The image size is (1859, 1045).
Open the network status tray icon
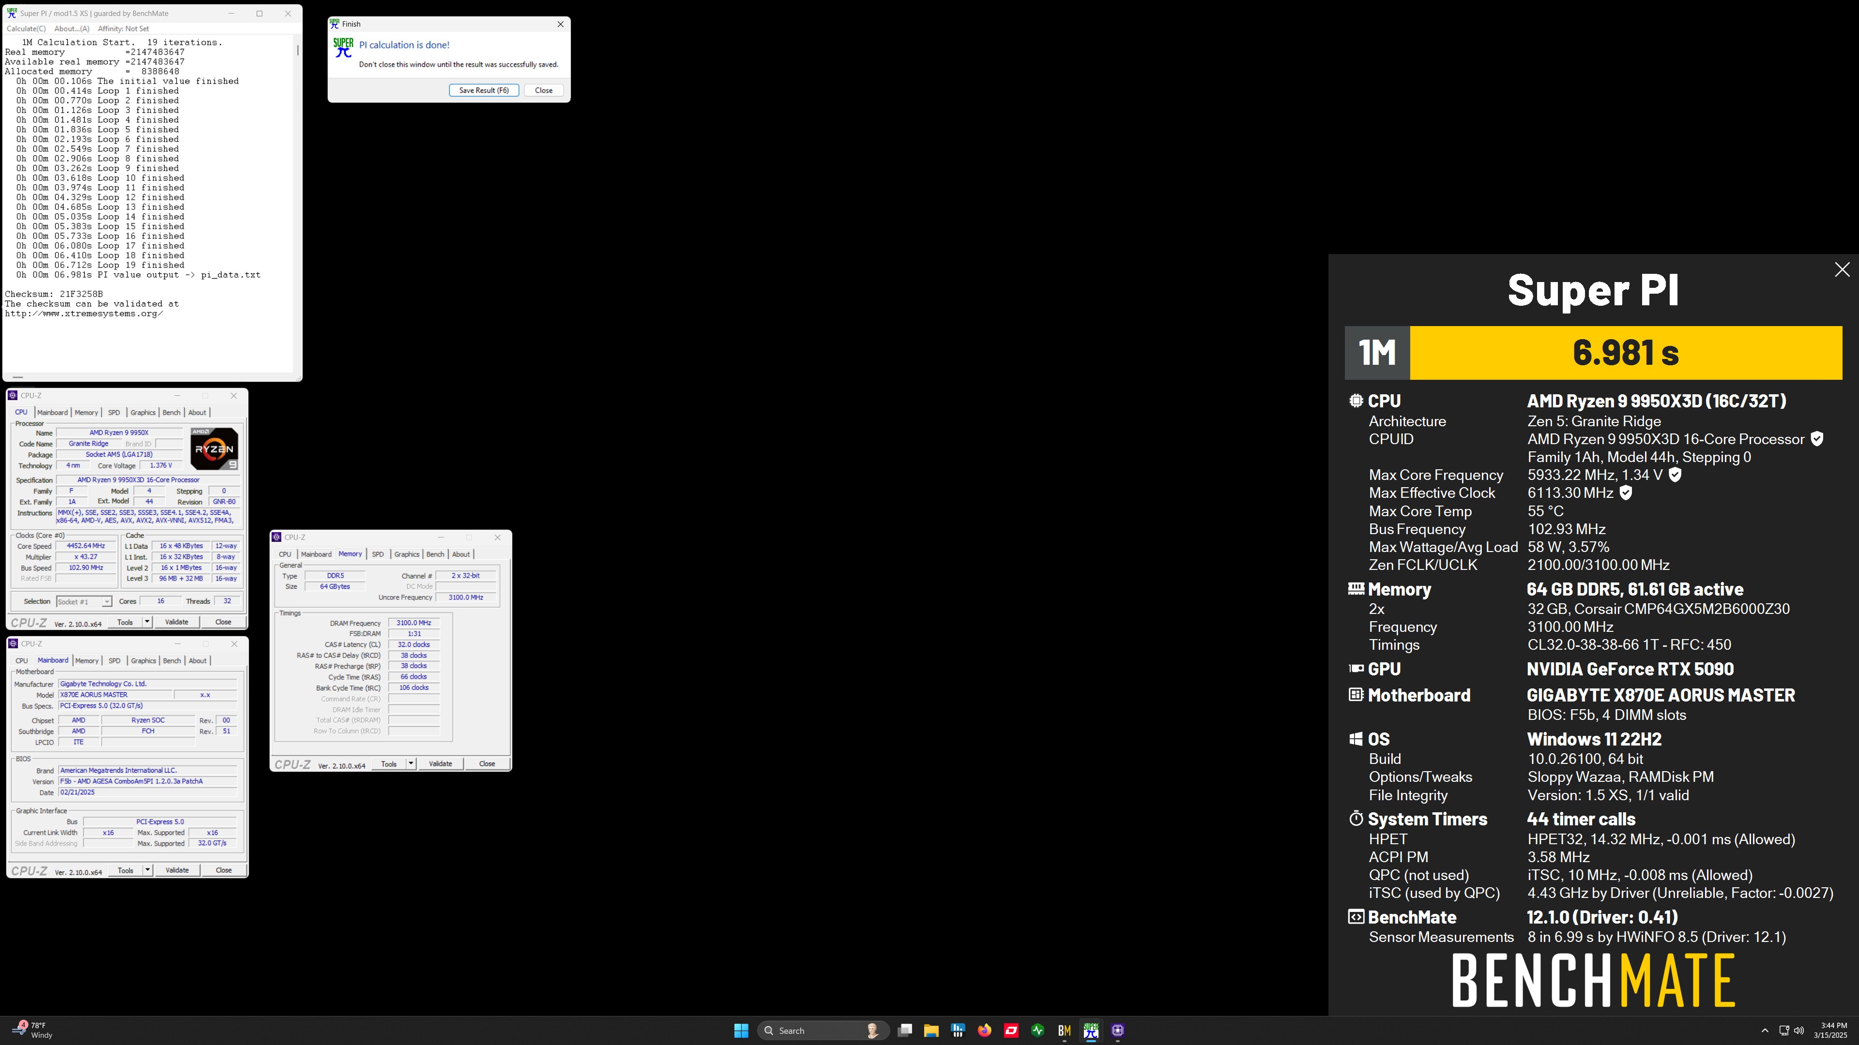click(x=1784, y=1030)
